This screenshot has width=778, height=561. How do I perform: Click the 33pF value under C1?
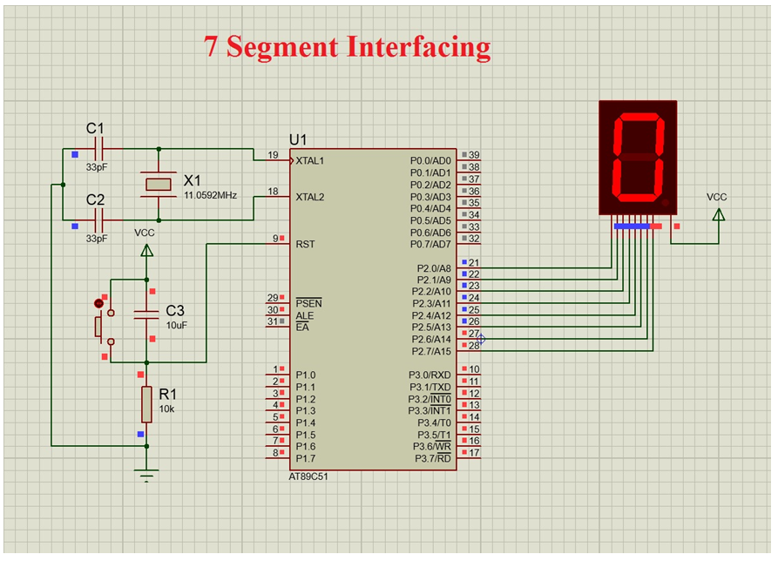[96, 167]
